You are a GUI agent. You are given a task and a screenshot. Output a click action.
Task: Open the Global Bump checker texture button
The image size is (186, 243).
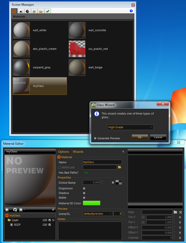(119, 182)
